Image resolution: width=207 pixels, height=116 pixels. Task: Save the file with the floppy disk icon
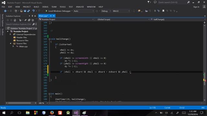click(x=25, y=11)
